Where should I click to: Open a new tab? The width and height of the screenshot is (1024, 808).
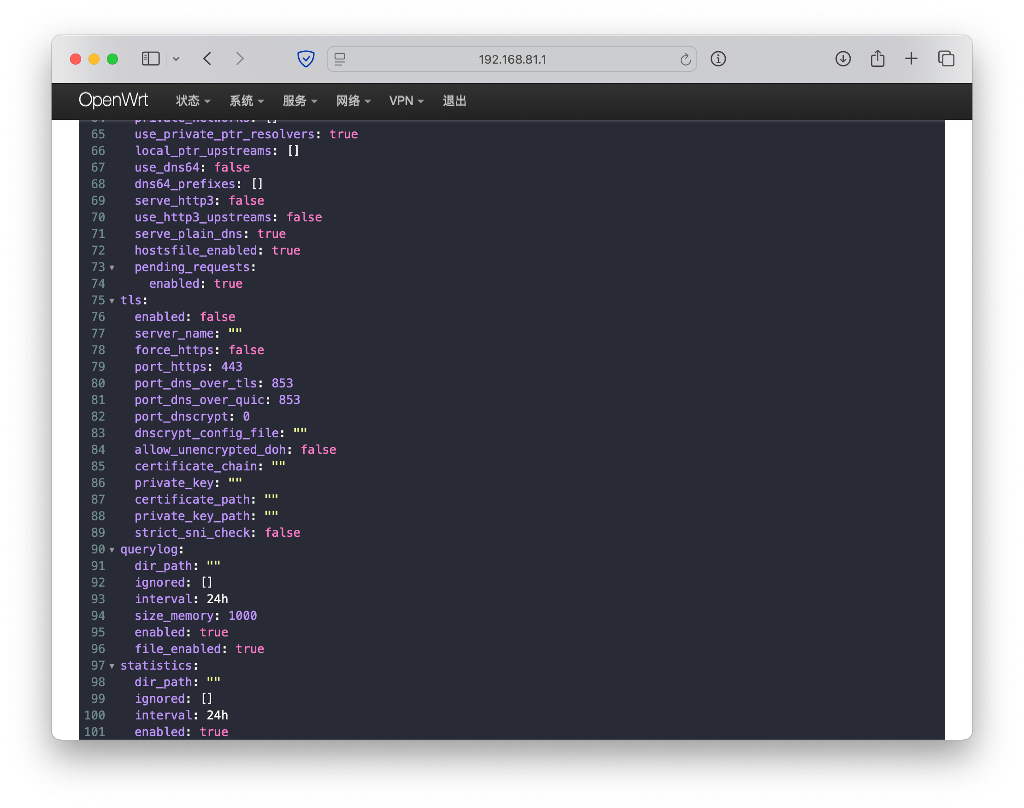pyautogui.click(x=911, y=59)
